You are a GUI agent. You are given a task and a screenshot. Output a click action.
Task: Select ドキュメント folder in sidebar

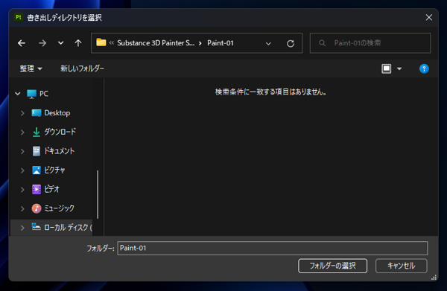tap(60, 151)
